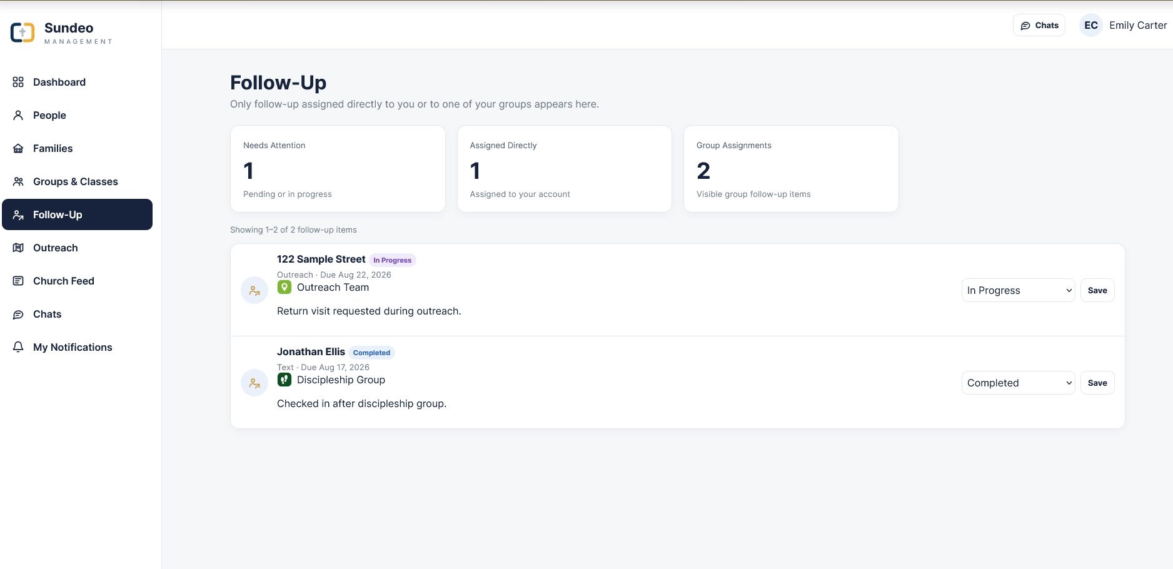
Task: Save status for Jonathan Ellis
Action: coord(1097,383)
